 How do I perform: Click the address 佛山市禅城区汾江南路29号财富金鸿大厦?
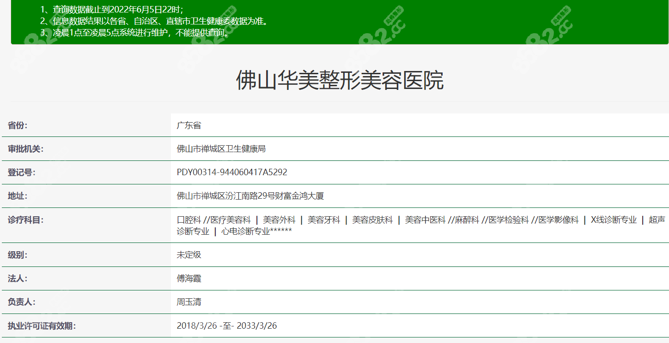250,196
